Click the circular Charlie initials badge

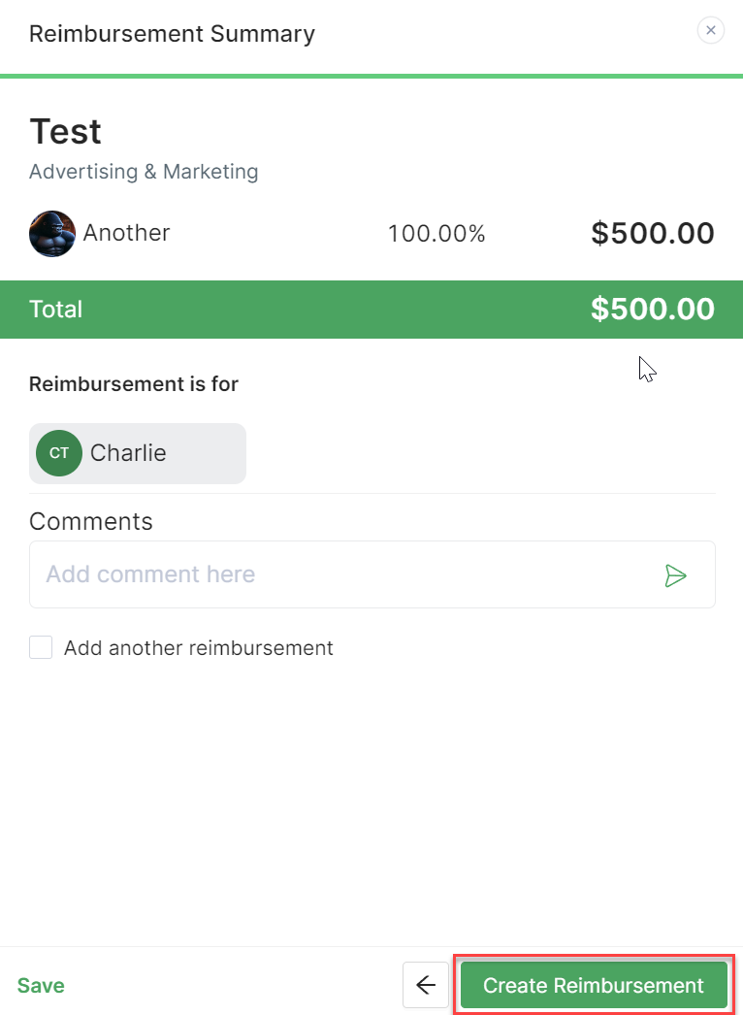point(58,452)
